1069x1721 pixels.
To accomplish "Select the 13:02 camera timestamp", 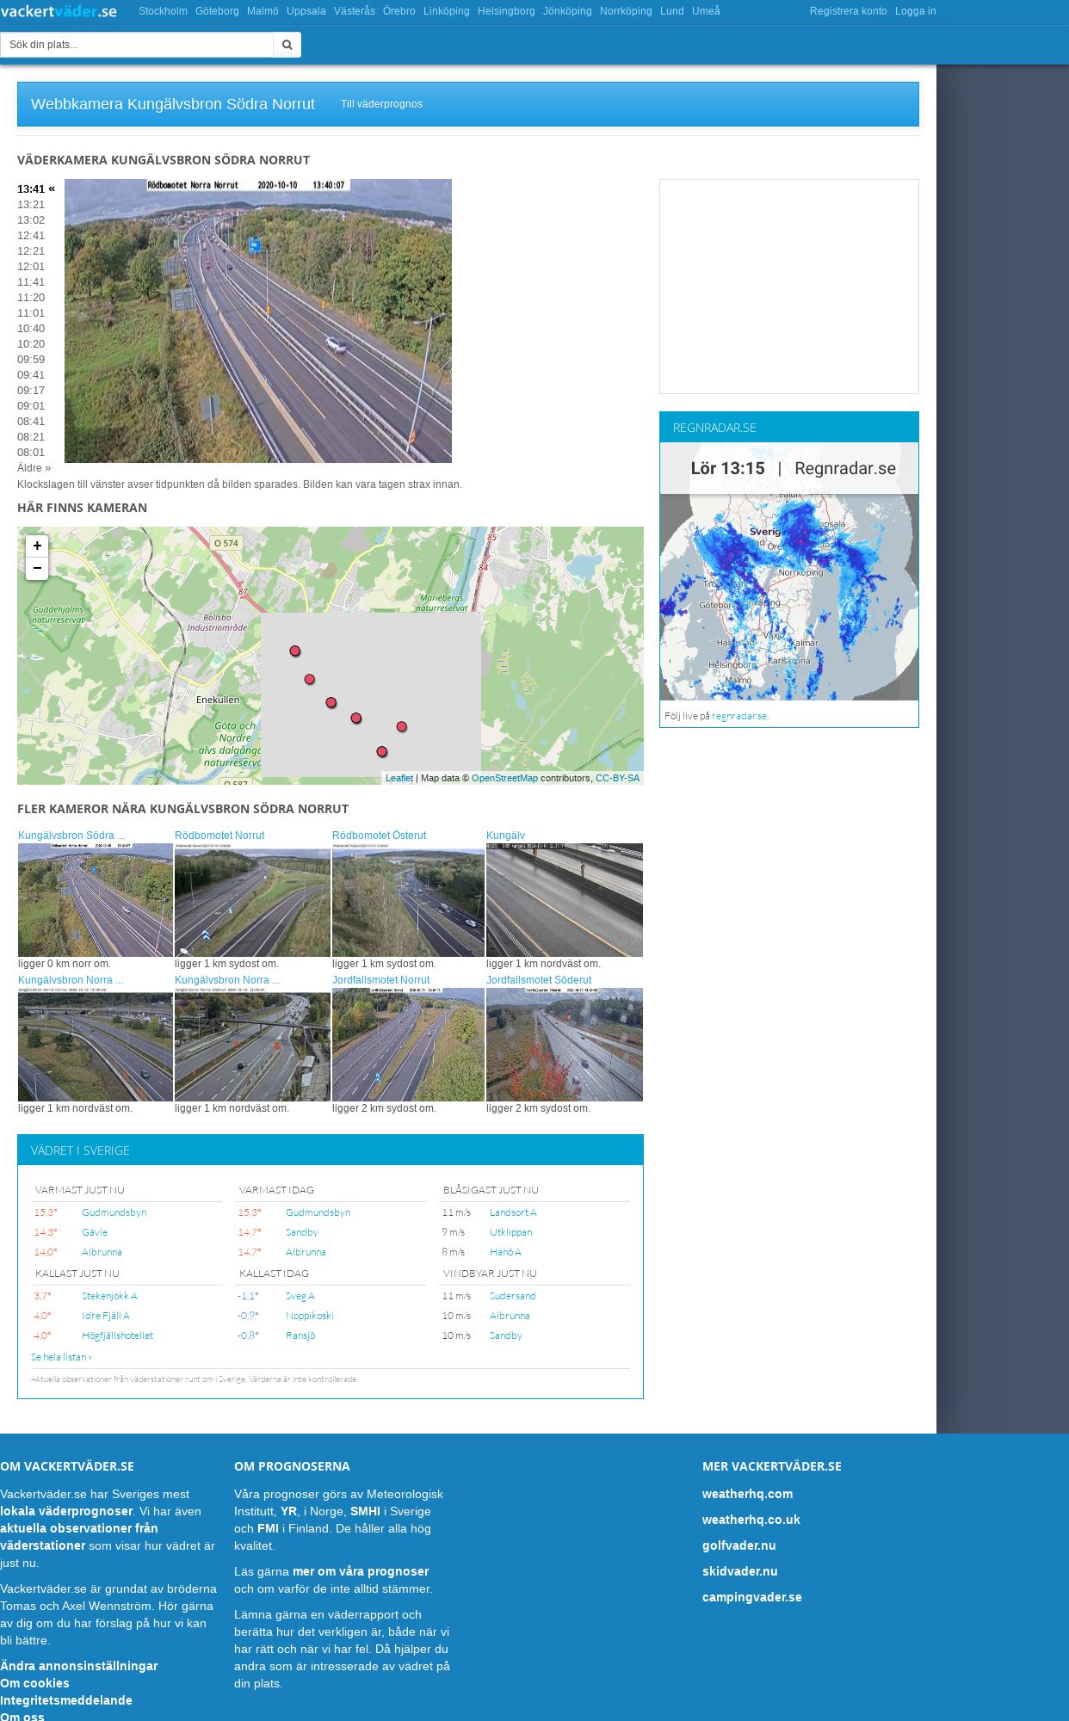I will (x=31, y=220).
